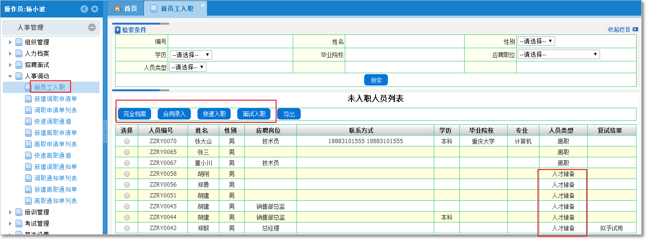Switch to the 首页 tab
The width and height of the screenshot is (646, 239).
click(x=126, y=9)
